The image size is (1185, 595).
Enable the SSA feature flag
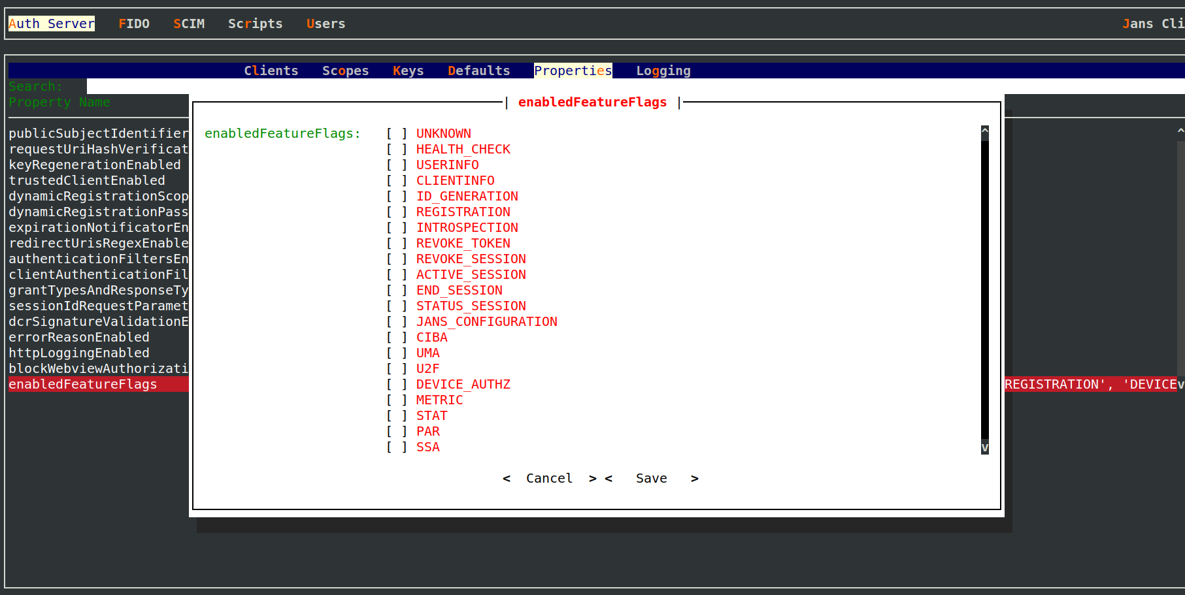[x=397, y=447]
